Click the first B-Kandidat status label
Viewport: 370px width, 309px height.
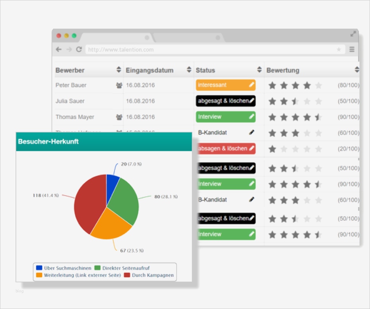pyautogui.click(x=212, y=133)
